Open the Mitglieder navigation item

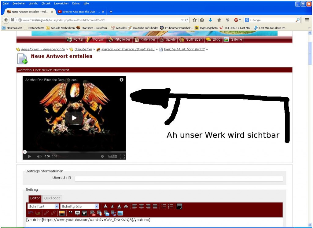pos(119,39)
